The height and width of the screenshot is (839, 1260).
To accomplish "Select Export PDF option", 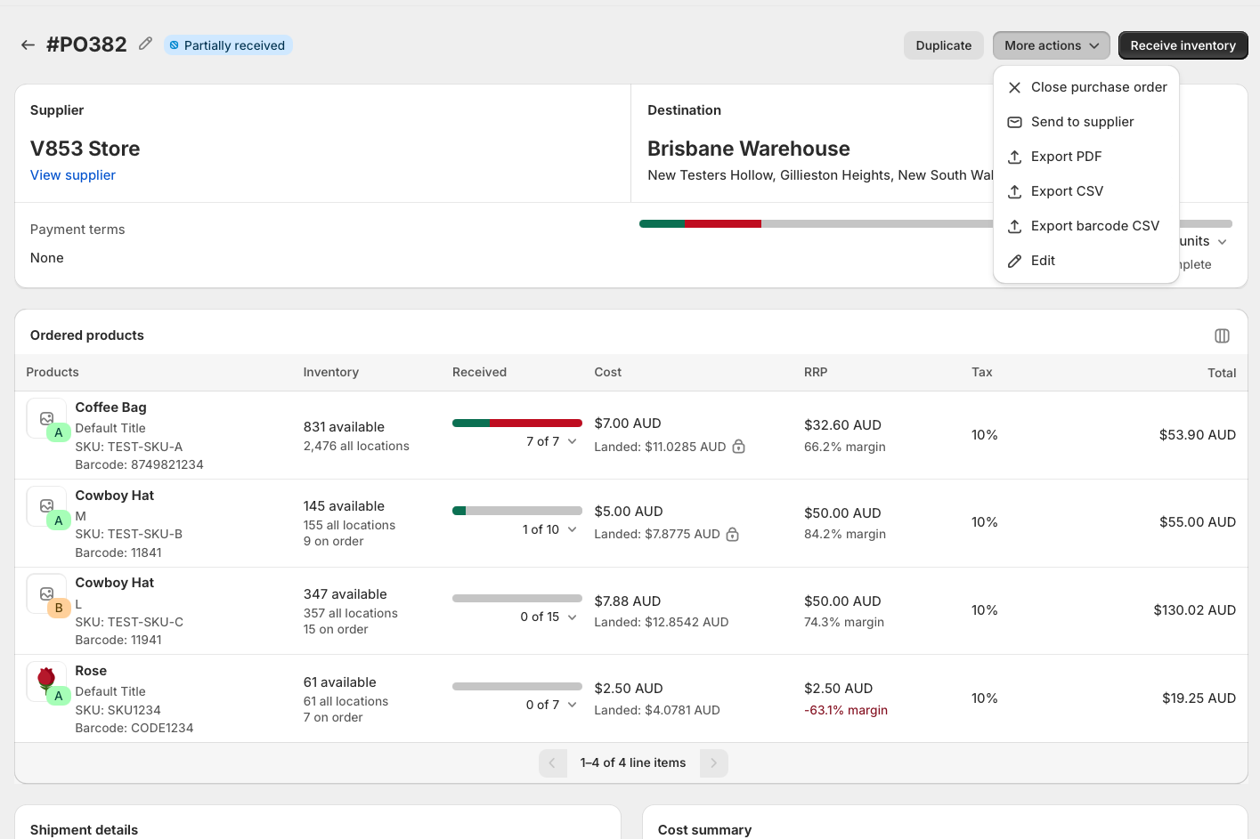I will click(x=1086, y=157).
